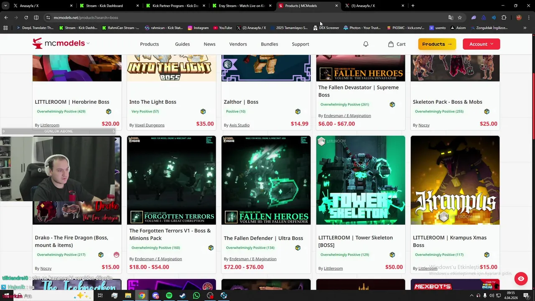Click the floating red eye button
This screenshot has height=301, width=535.
coord(521,279)
